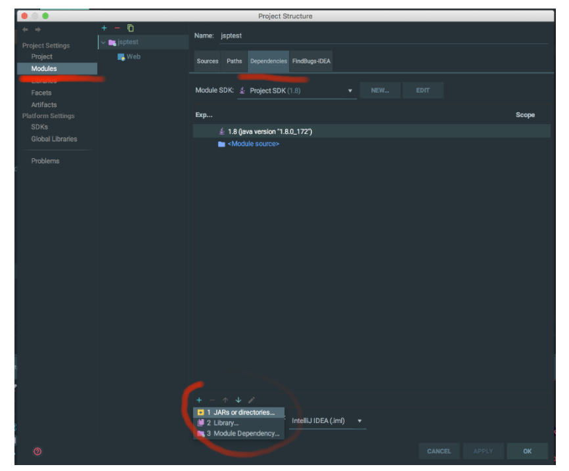
Task: Click the back navigation arrow
Action: pyautogui.click(x=25, y=30)
